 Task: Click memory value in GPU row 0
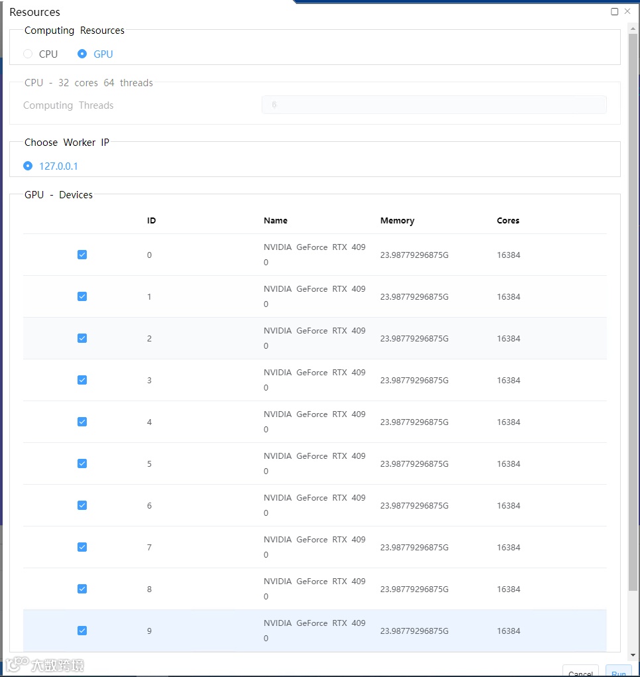pos(415,255)
